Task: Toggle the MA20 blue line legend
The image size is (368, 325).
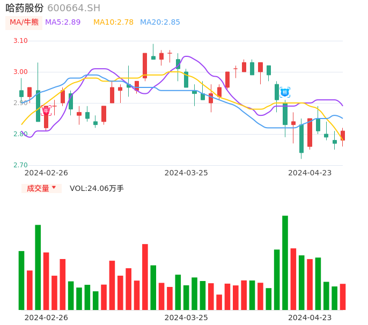Action: pos(160,23)
